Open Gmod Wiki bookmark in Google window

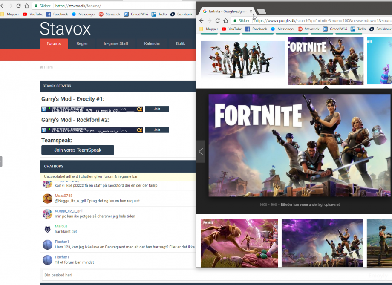[335, 29]
